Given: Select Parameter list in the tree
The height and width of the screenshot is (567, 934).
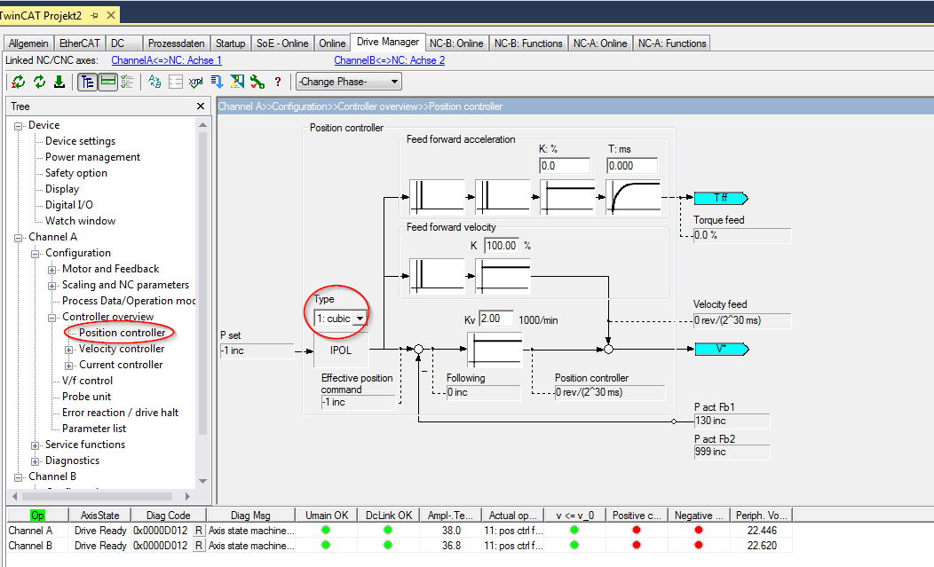Looking at the screenshot, I should click(94, 429).
